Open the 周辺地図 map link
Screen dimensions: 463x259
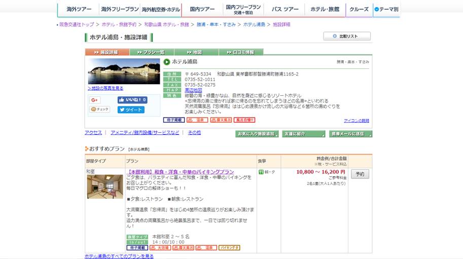[x=193, y=90]
